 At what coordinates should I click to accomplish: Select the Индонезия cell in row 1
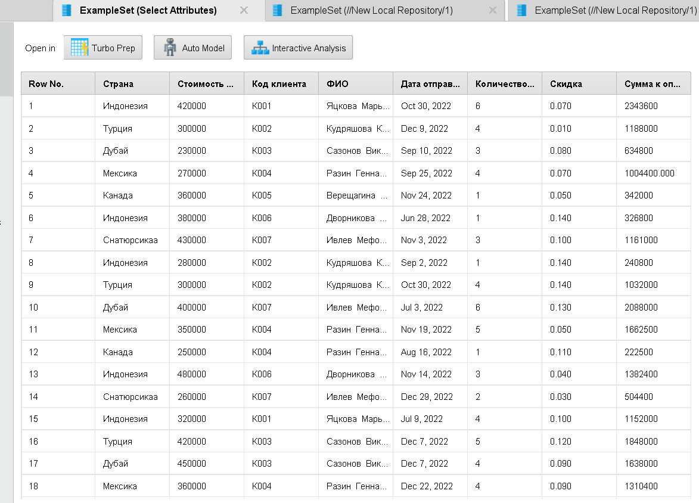coord(132,106)
